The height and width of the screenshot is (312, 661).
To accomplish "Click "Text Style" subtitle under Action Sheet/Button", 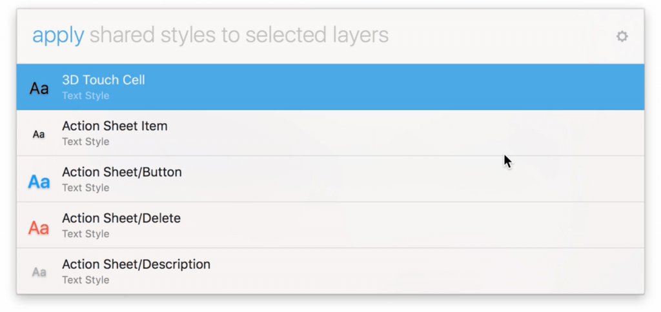I will click(x=85, y=188).
